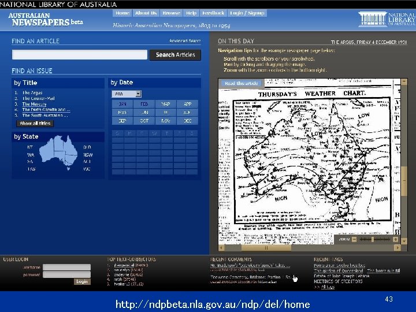Image resolution: width=416 pixels, height=312 pixels.
Task: Click the viewer's horizontal scrollbar thumb
Action: [x=266, y=248]
